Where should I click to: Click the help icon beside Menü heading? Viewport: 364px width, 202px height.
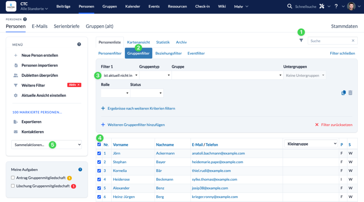(79, 44)
